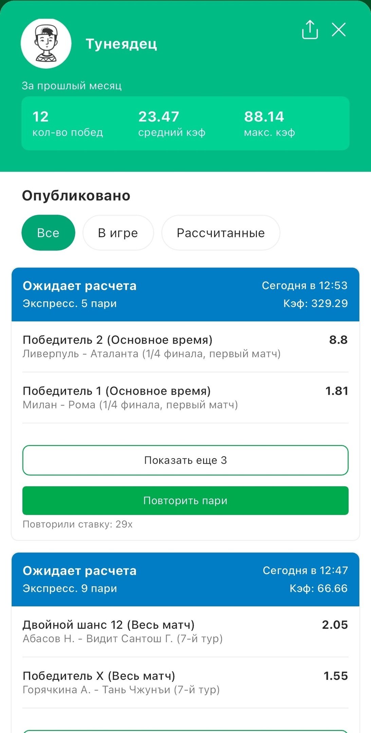Close the Тунеядец profile screen

pos(338,30)
